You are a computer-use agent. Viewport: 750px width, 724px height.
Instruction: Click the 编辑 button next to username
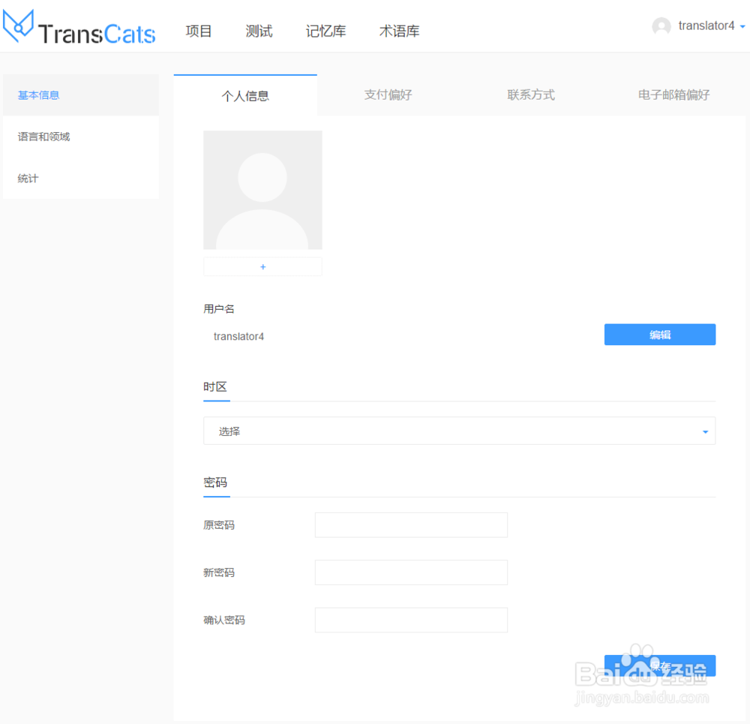659,335
